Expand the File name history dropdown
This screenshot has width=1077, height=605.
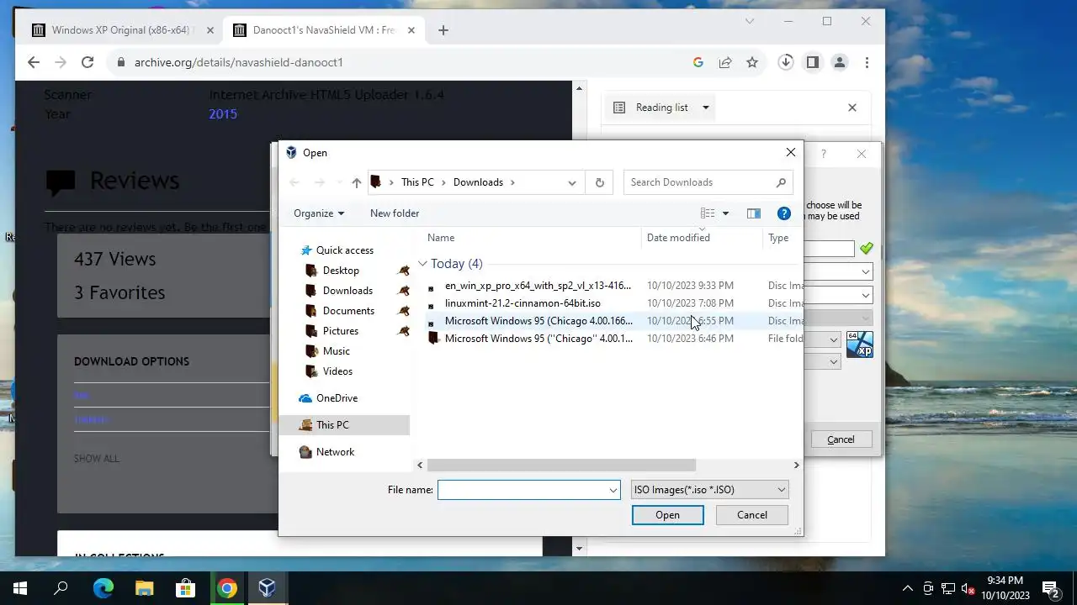613,490
